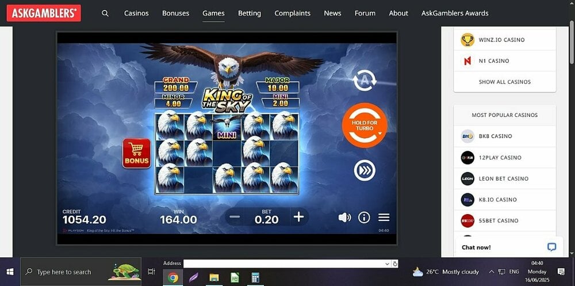Click the MINI bonus symbol on reels
The image size is (575, 286).
point(227,127)
